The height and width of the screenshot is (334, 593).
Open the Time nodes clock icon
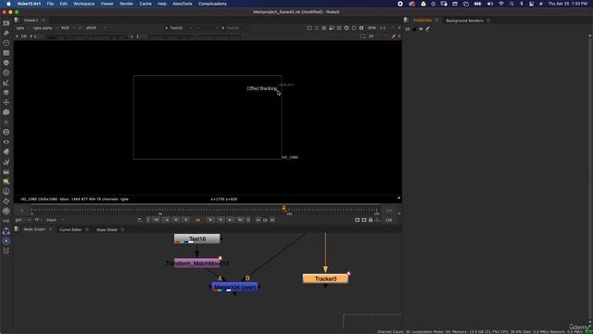click(6, 43)
